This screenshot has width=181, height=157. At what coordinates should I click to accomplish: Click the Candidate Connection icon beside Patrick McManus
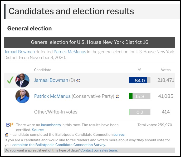[x=117, y=96]
